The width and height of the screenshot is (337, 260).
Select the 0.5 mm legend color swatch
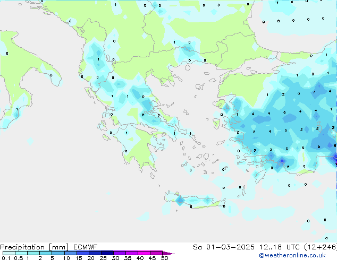[21, 253]
